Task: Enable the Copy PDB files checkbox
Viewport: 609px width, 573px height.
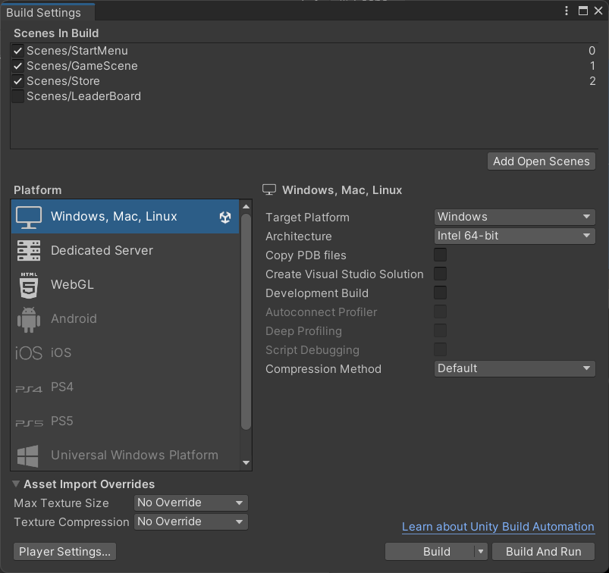Action: coord(440,255)
